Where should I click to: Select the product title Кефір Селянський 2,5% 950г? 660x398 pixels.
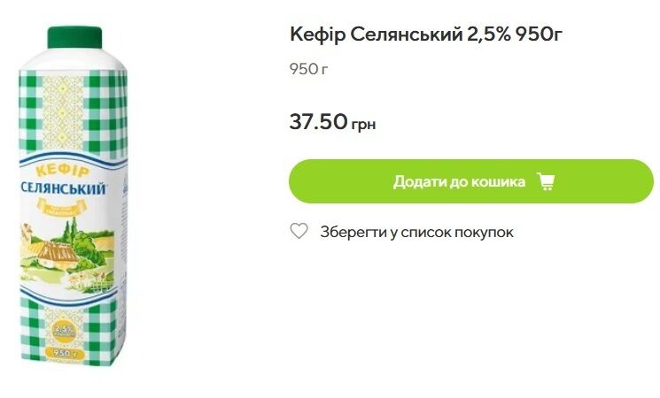click(x=426, y=34)
